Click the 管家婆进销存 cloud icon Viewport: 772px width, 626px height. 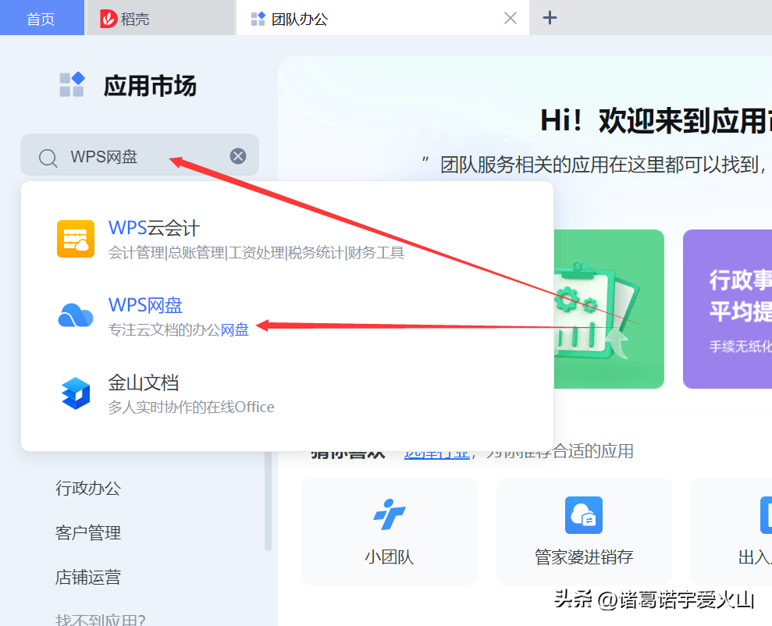point(584,515)
